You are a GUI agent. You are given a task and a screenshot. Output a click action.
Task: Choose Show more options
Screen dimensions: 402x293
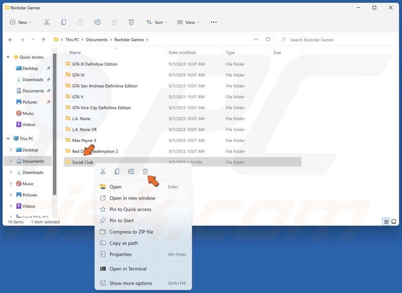click(x=143, y=283)
